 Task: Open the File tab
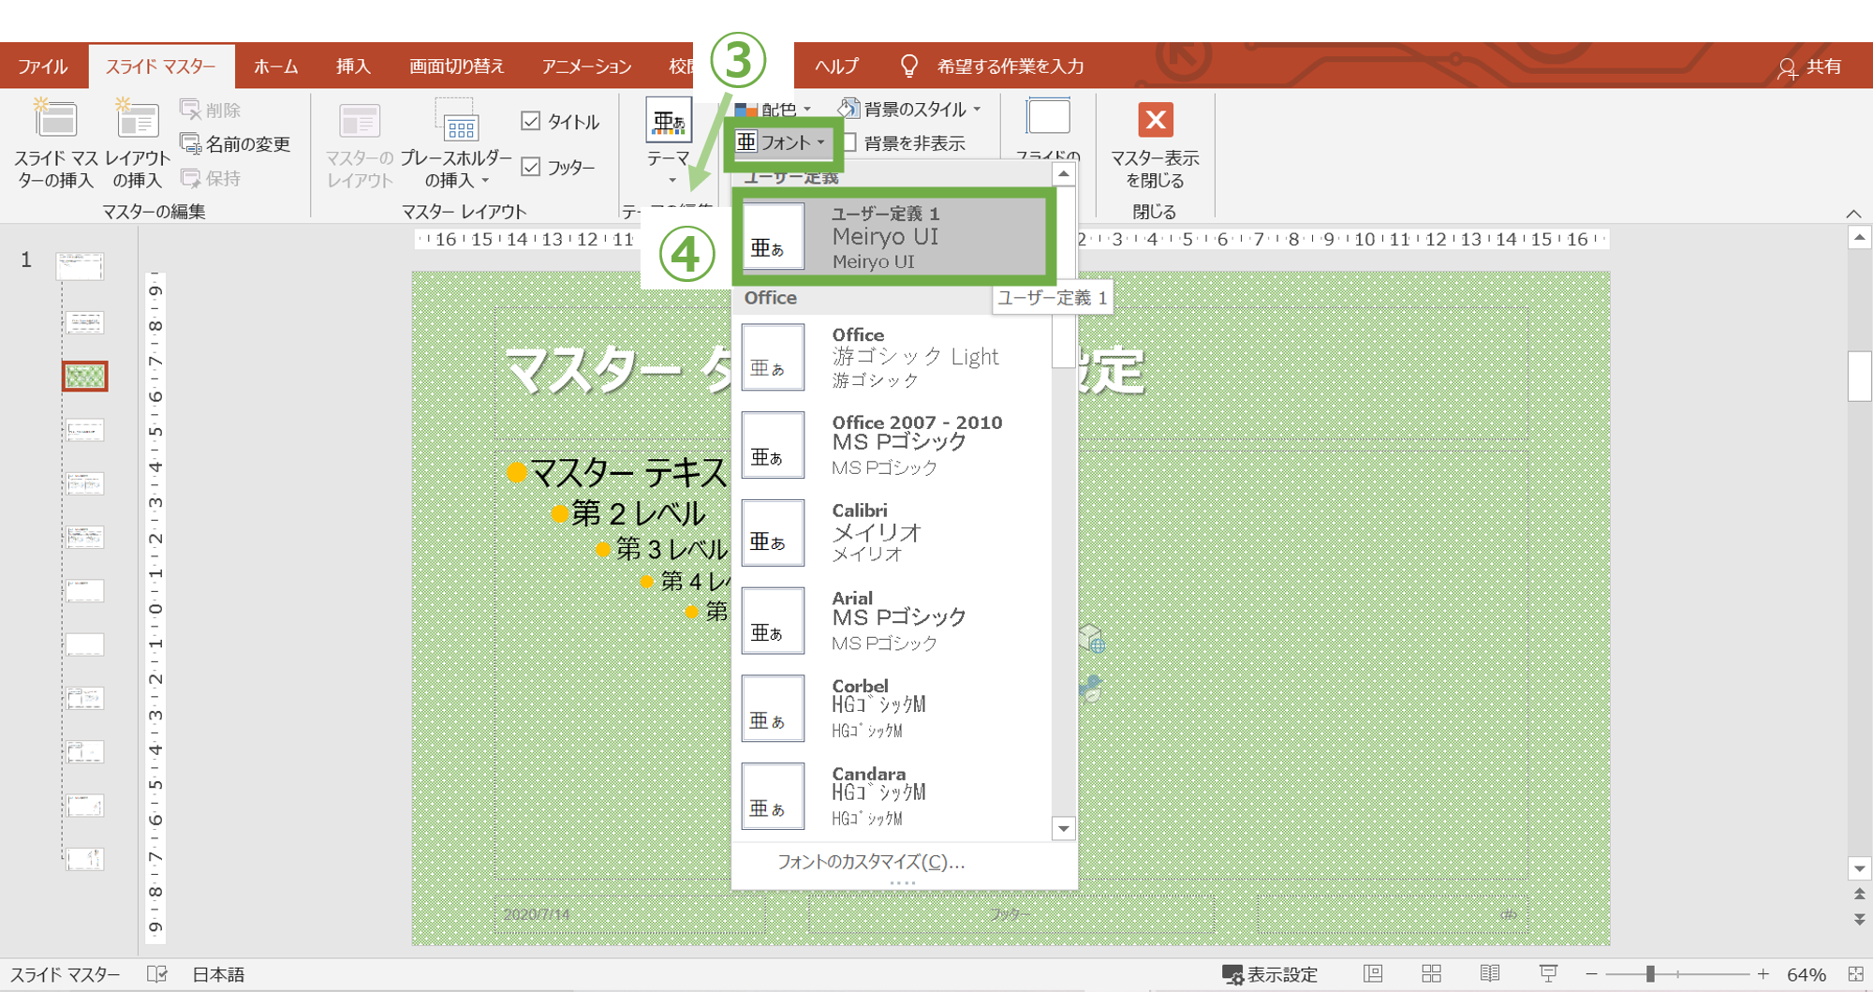[x=42, y=67]
